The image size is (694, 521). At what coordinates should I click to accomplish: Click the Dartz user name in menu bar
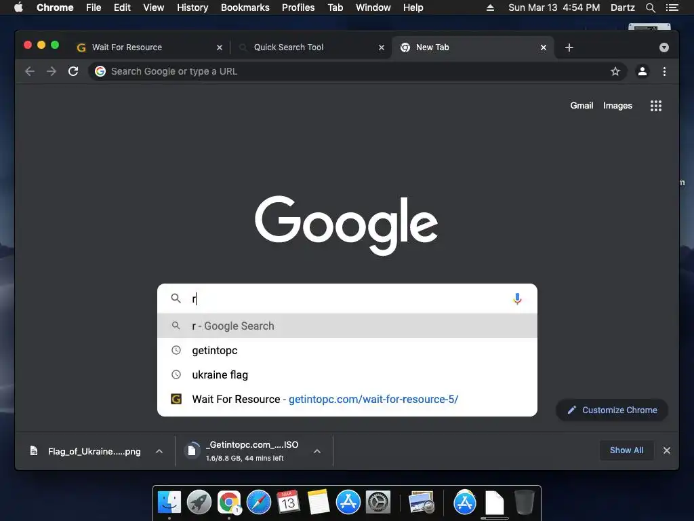click(x=623, y=7)
